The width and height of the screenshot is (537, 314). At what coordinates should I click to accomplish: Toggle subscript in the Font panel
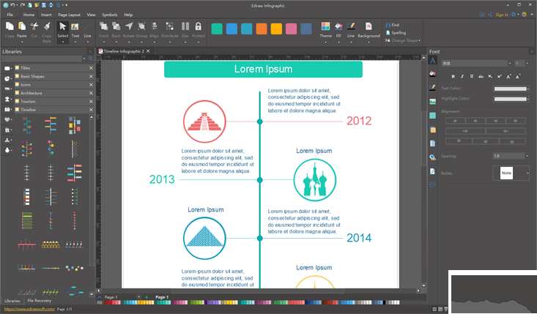click(x=490, y=76)
